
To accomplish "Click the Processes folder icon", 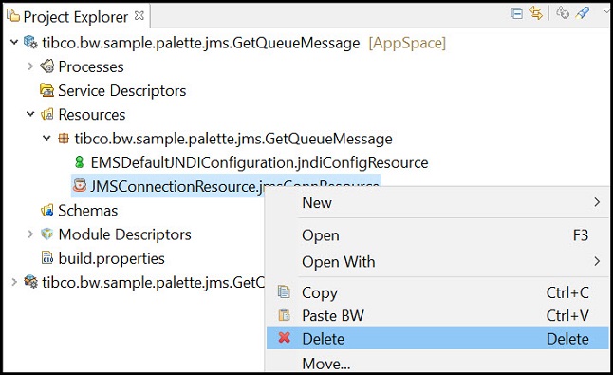I will pos(47,66).
